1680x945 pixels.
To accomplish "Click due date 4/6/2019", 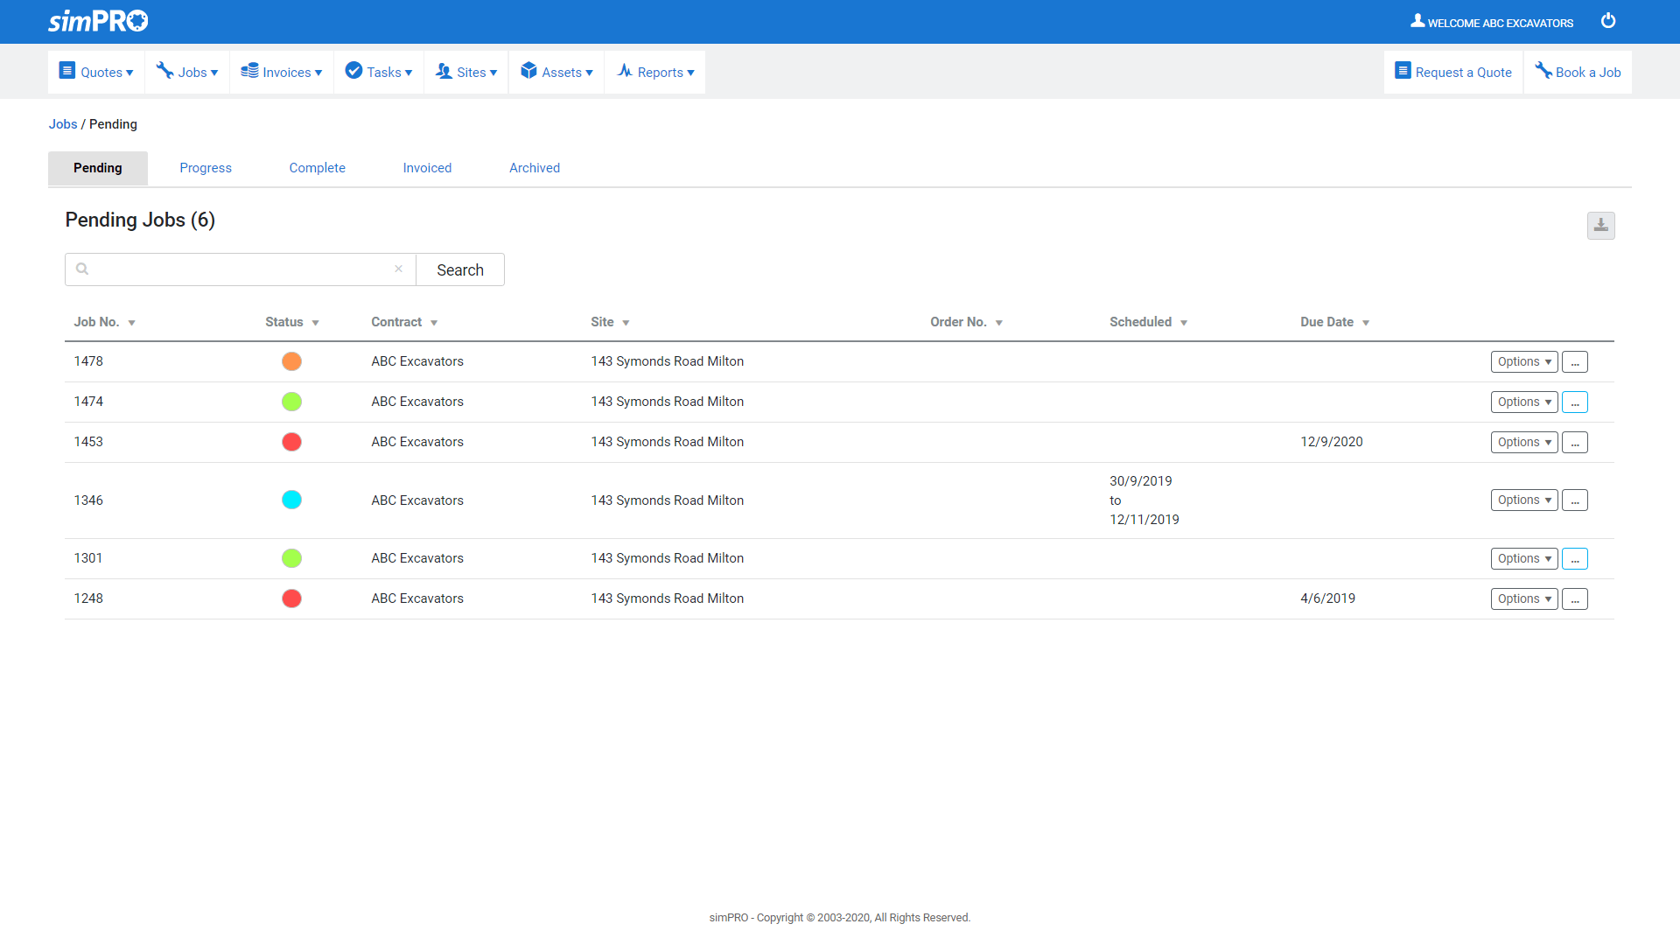I will [1327, 598].
